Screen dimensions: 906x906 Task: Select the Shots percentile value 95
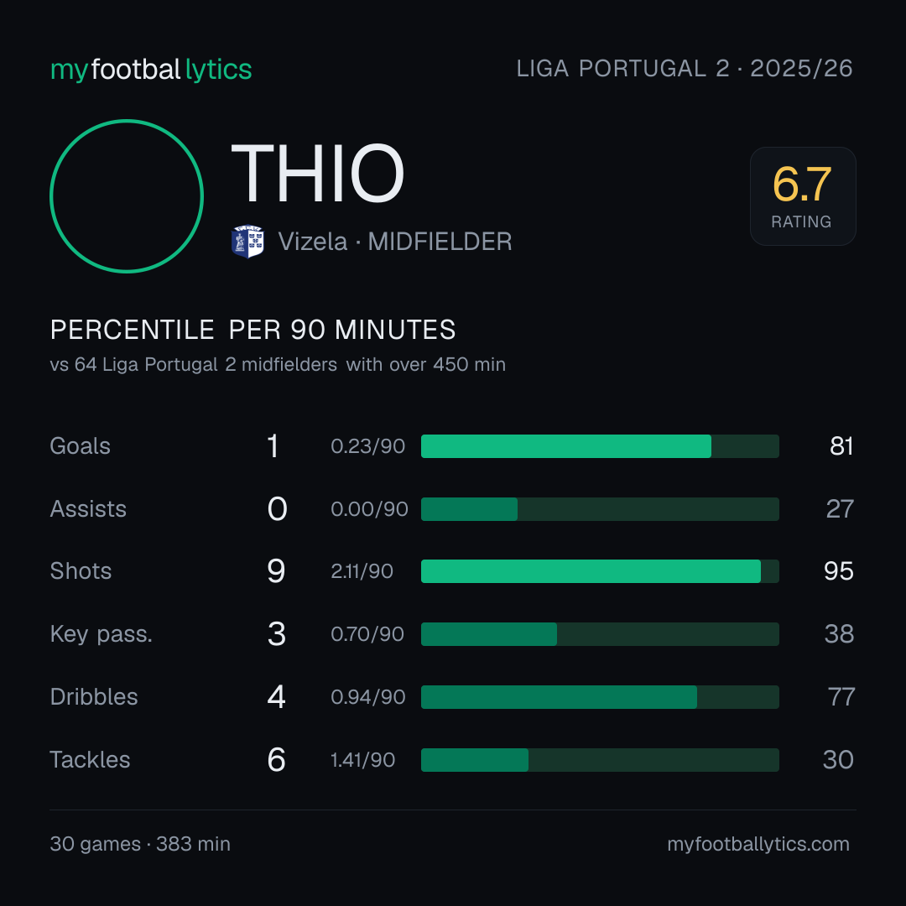[838, 571]
